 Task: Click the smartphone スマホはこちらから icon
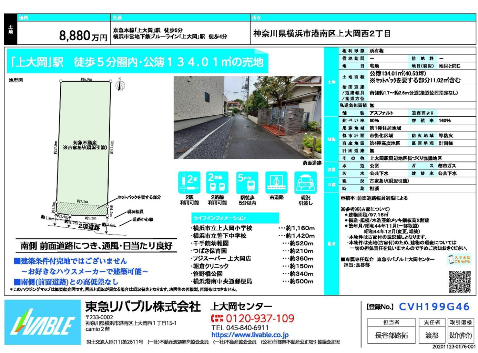451,259
